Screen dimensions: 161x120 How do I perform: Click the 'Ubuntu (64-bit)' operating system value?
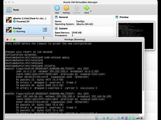85,24
